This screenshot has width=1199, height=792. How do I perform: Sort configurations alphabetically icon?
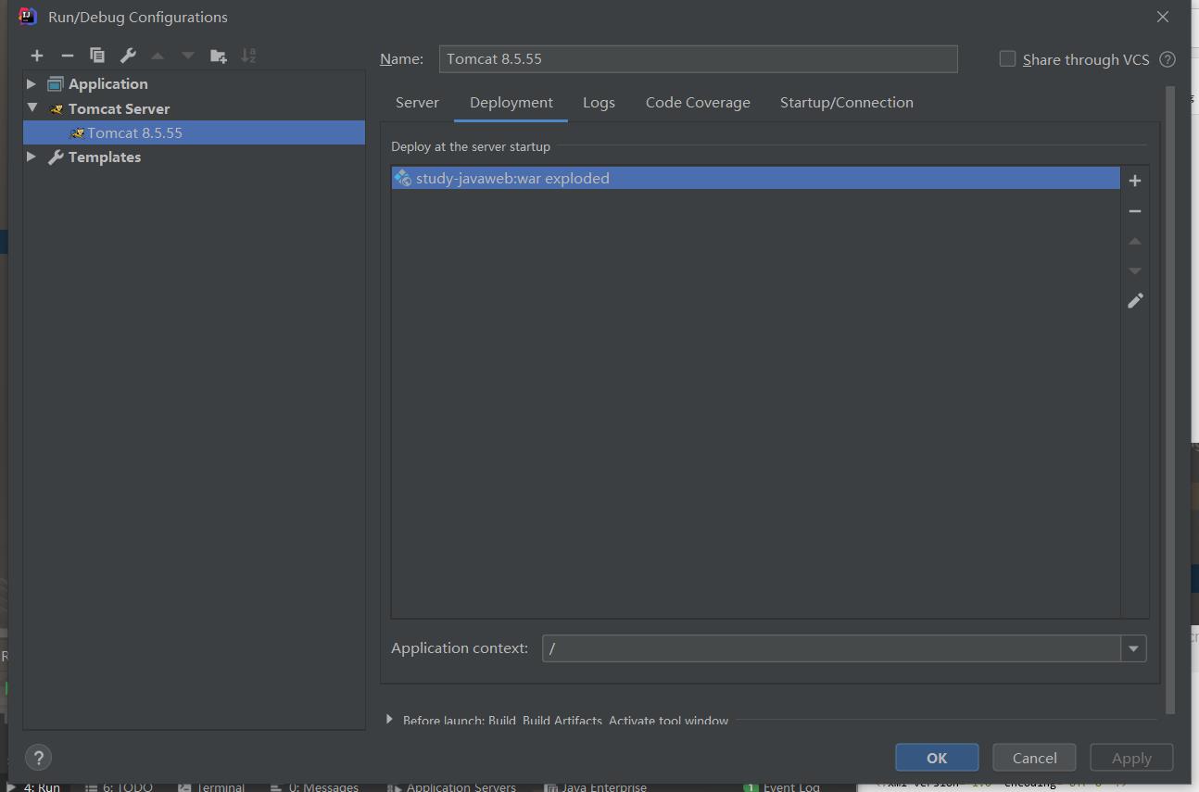(248, 56)
